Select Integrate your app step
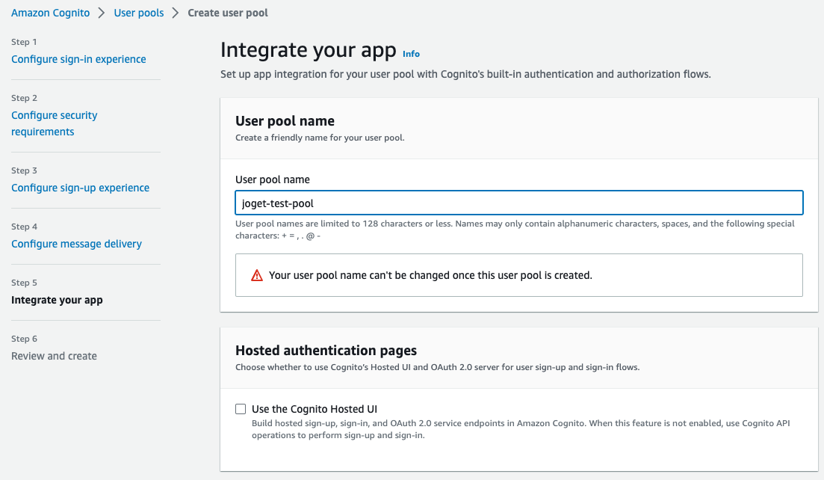The height and width of the screenshot is (480, 824). tap(57, 300)
